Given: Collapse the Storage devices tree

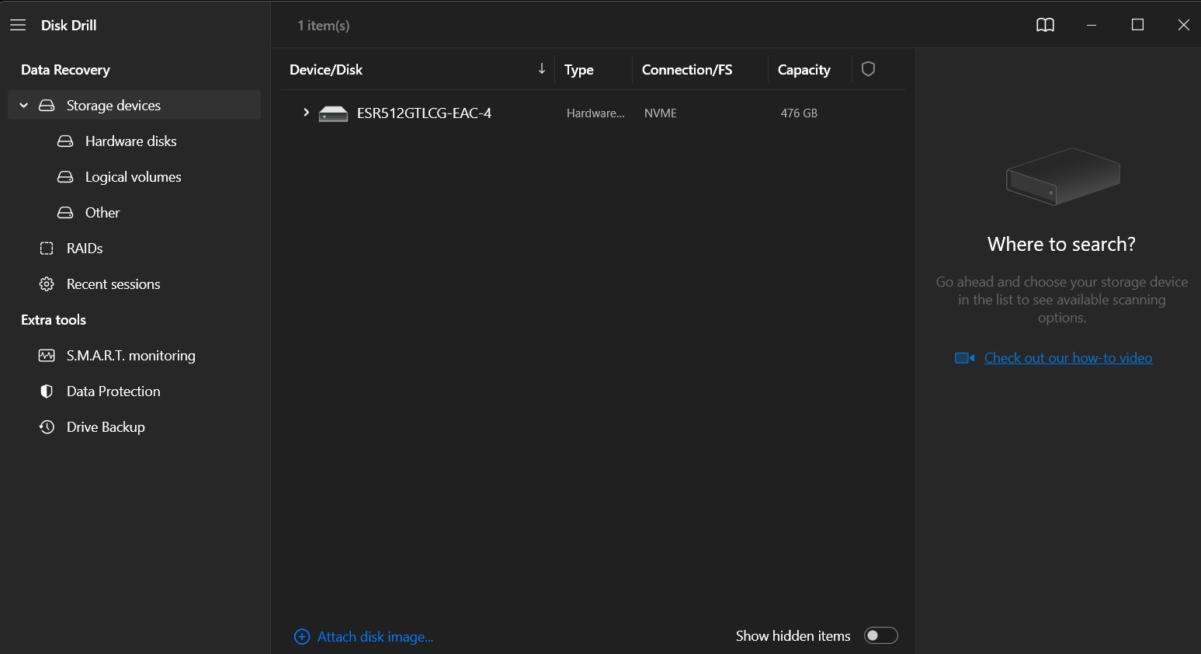Looking at the screenshot, I should (24, 106).
